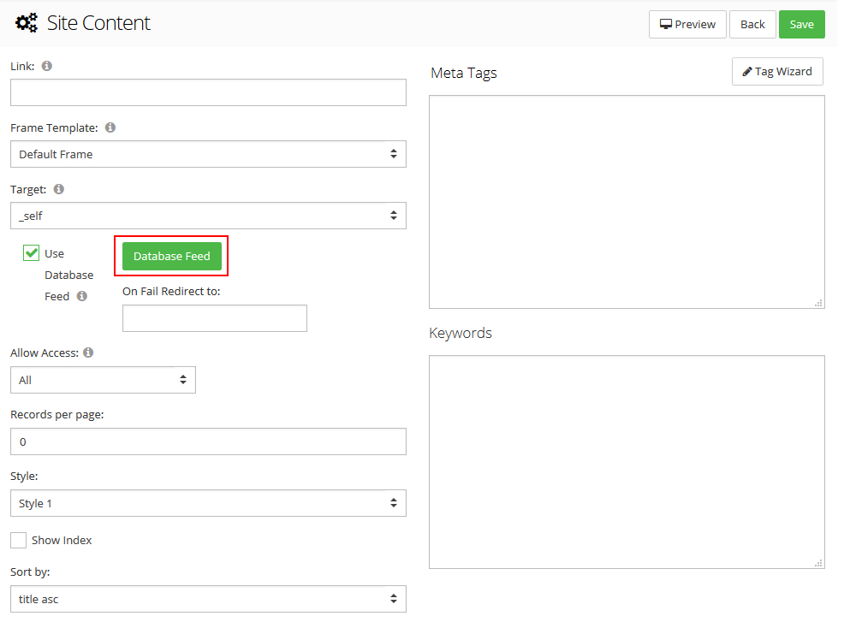Screen dimensions: 850x622
Task: Click the Allow Access info icon
Action: pos(88,352)
